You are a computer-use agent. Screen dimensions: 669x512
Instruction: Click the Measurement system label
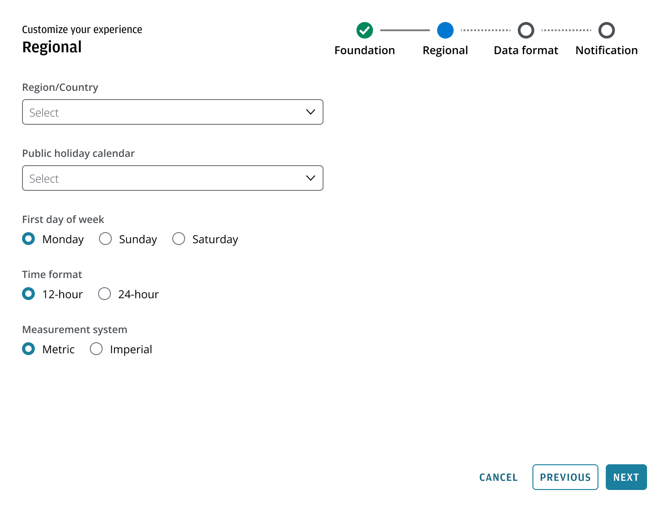click(75, 330)
